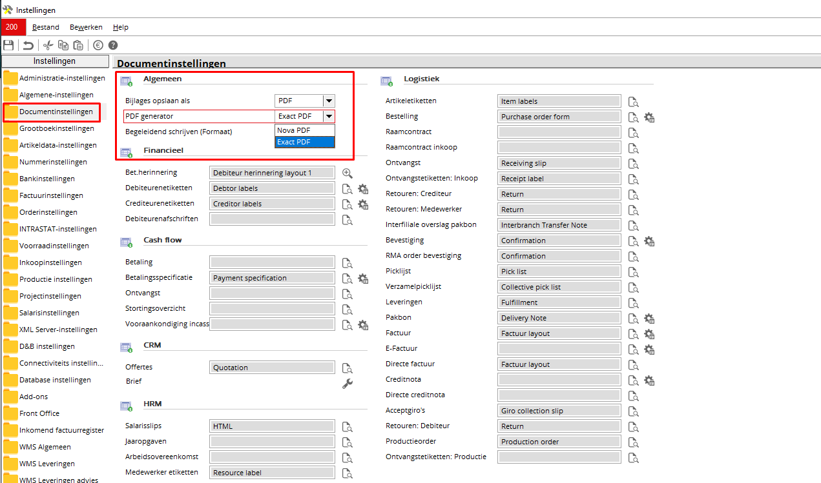Browse layout for Raamcontract inkoop

(634, 148)
